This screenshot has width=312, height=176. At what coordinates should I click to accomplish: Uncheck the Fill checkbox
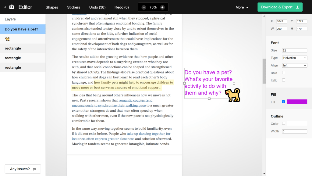click(284, 102)
